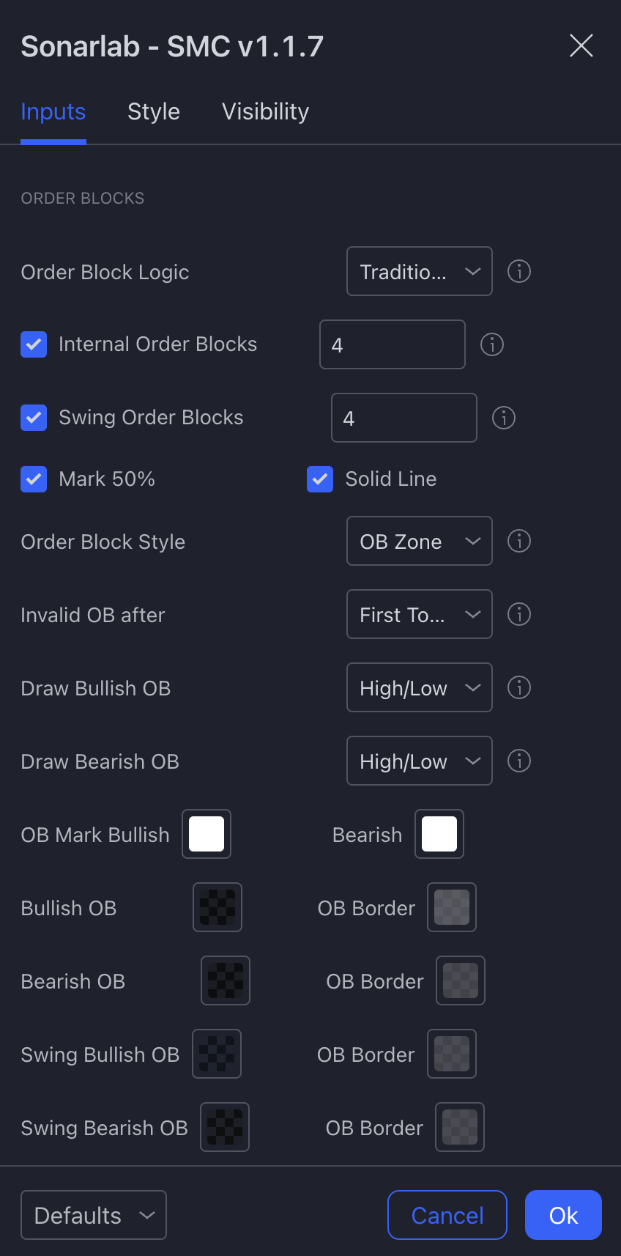View info for Swing Order Blocks setting
621x1256 pixels.
[504, 418]
